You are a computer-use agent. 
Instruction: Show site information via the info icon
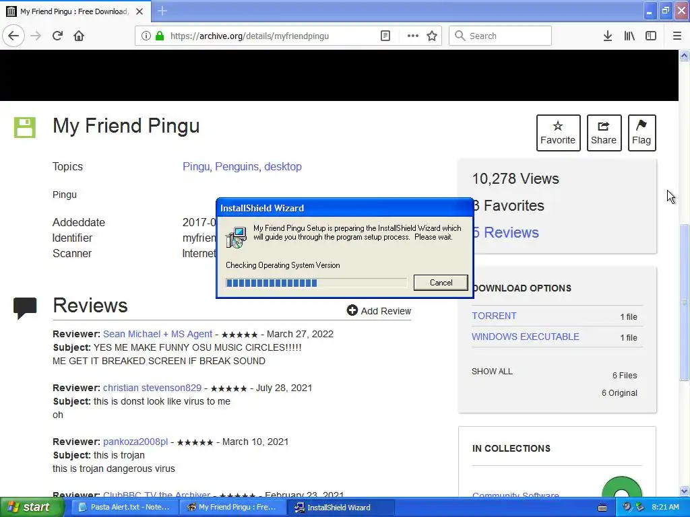[146, 36]
